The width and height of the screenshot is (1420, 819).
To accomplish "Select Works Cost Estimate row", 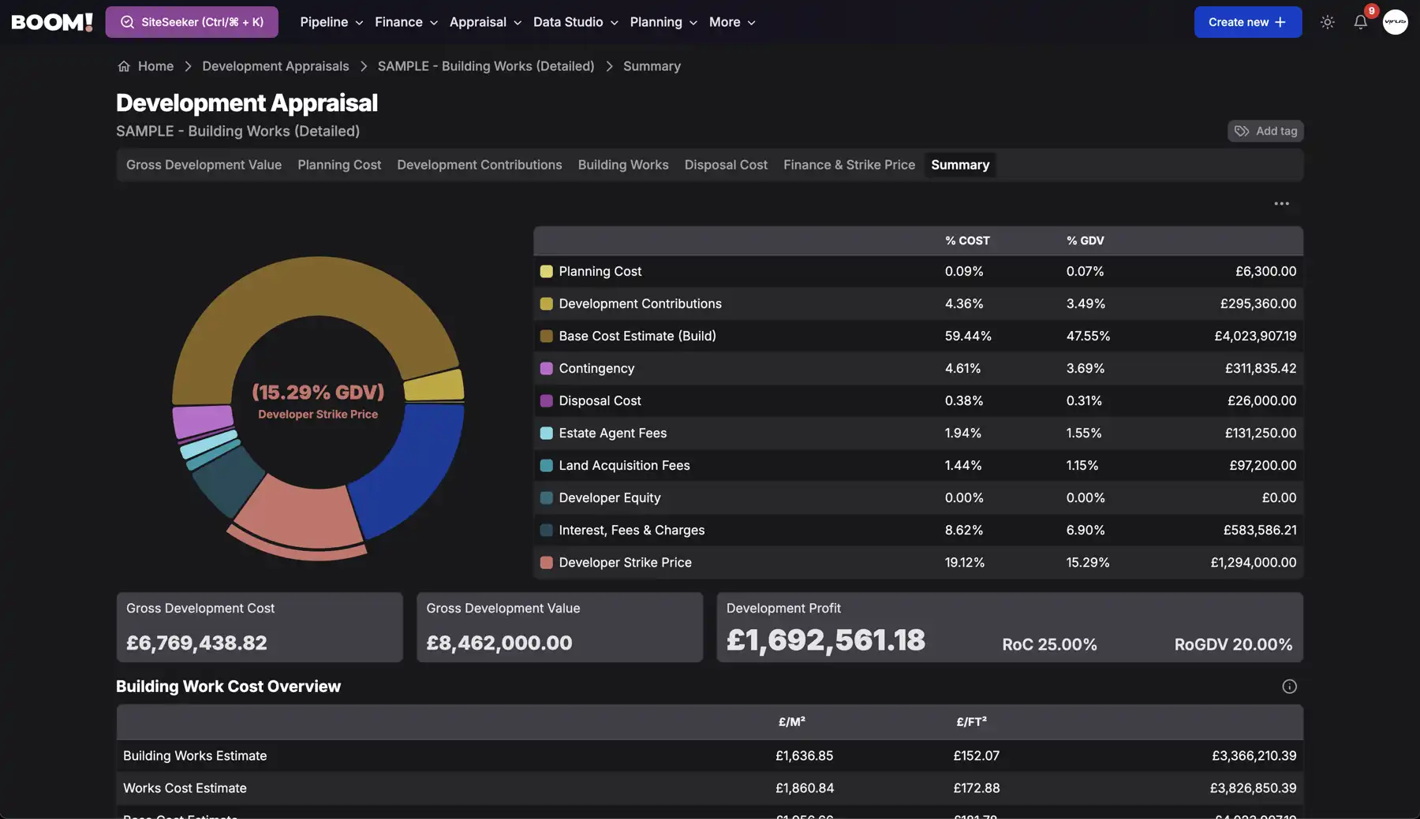I will coord(710,788).
